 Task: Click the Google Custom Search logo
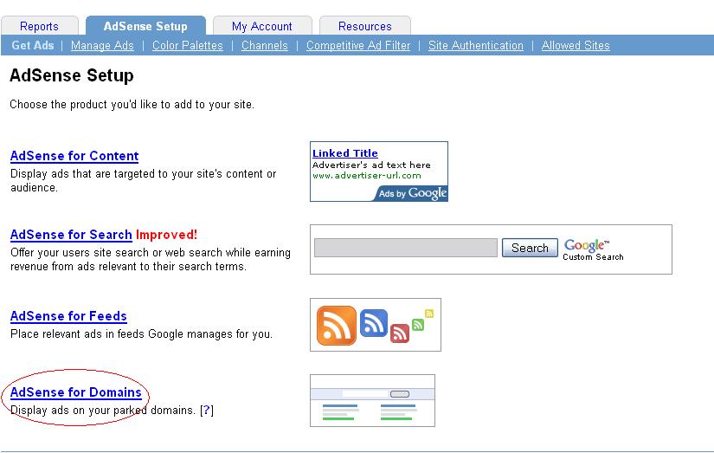pyautogui.click(x=593, y=249)
